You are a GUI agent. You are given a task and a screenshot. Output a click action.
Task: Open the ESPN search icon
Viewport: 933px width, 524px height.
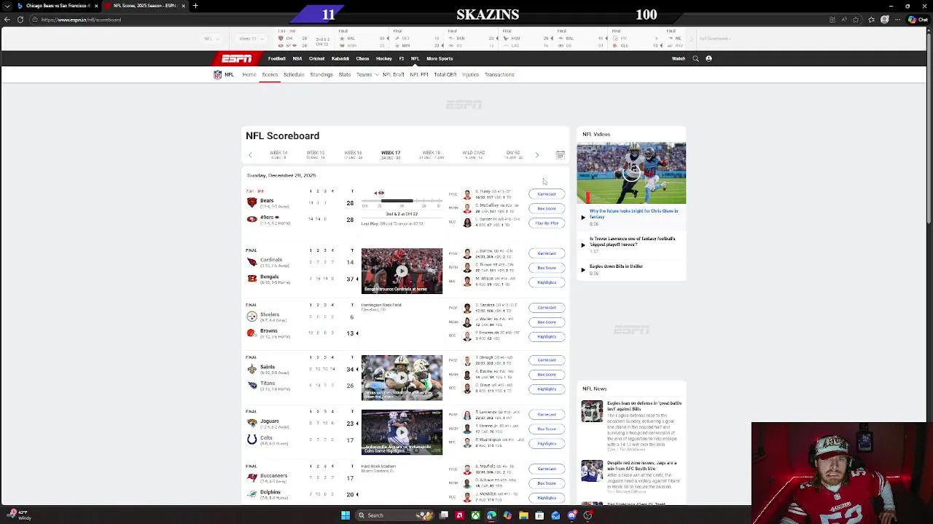pos(695,58)
